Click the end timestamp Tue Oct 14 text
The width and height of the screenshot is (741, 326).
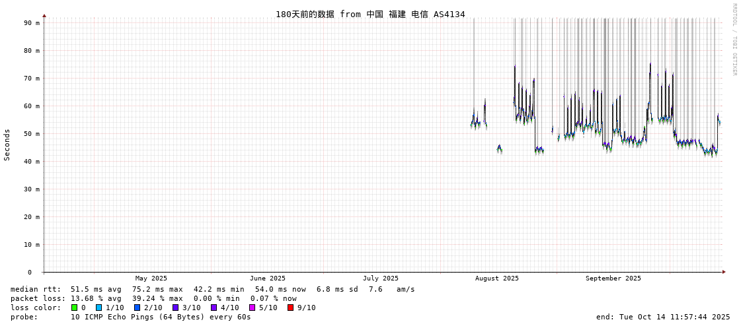pyautogui.click(x=663, y=317)
